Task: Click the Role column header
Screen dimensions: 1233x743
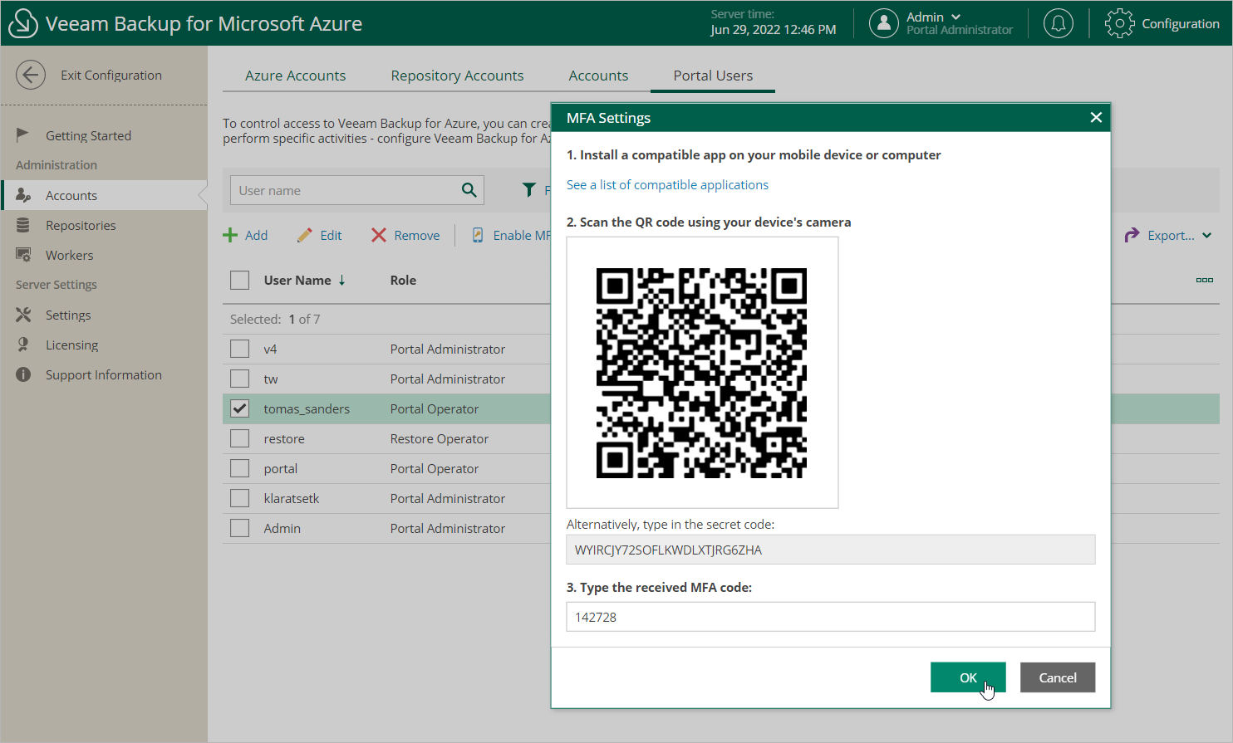Action: pos(403,280)
